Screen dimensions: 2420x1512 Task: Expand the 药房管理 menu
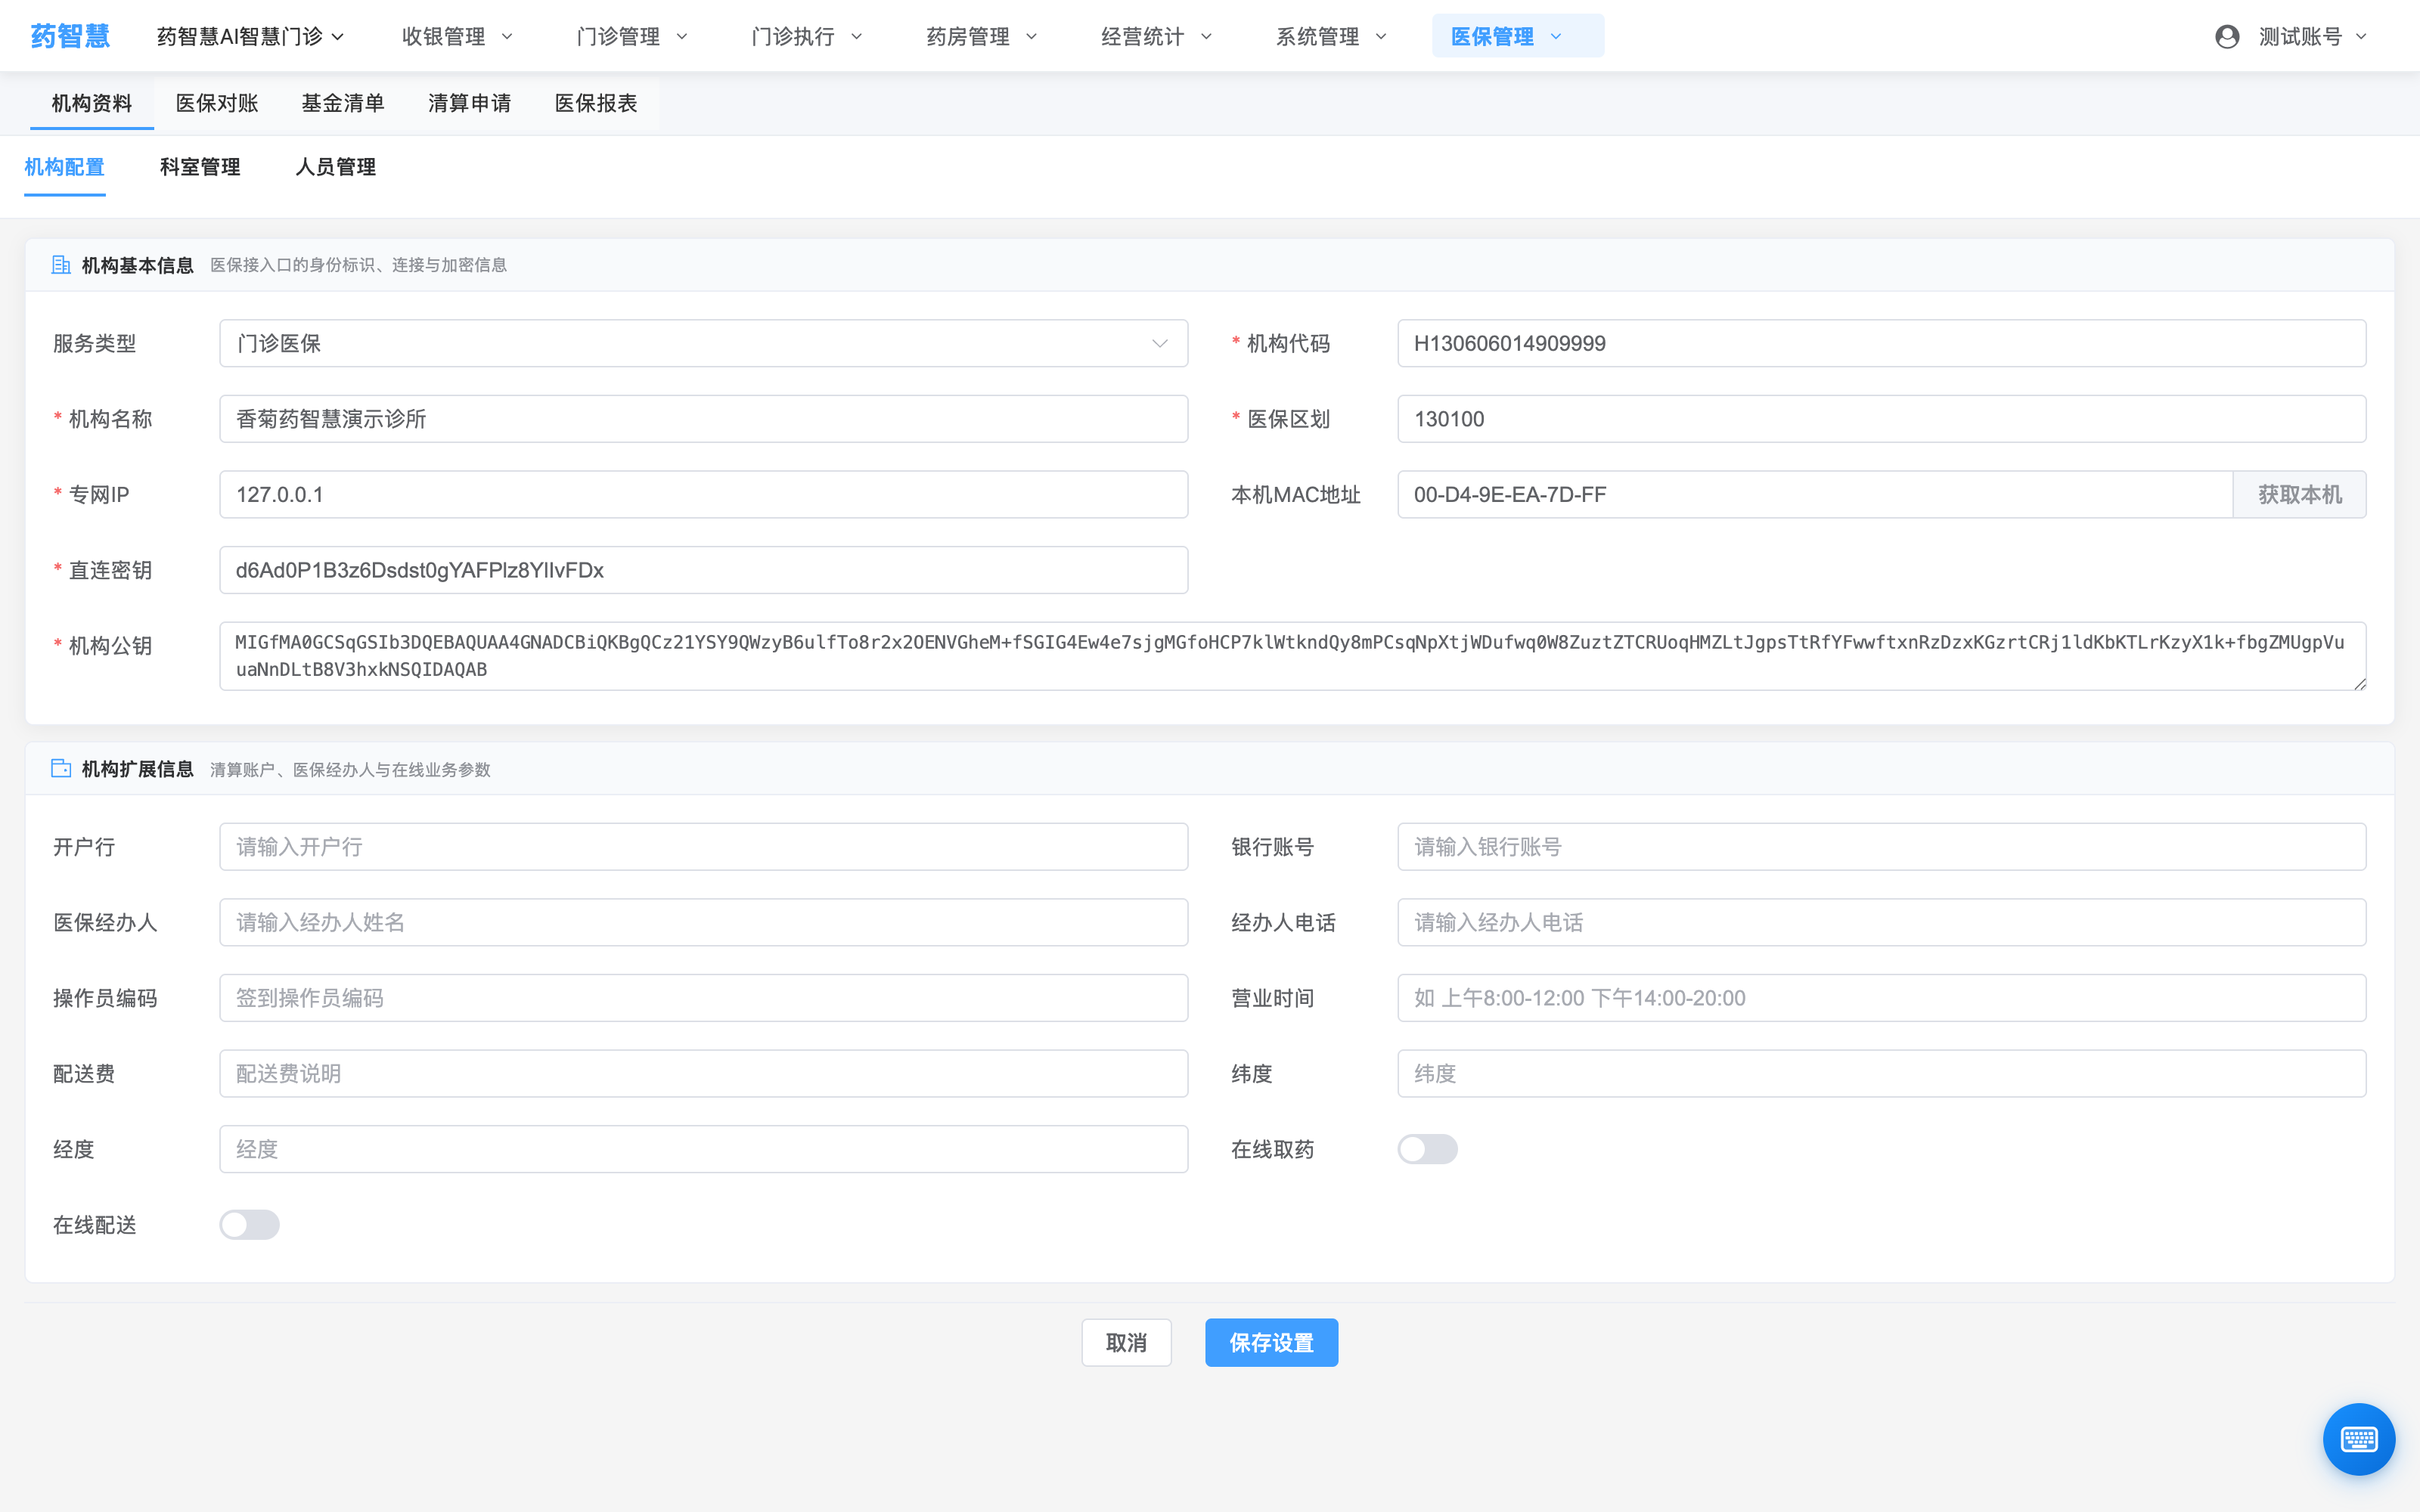[x=982, y=37]
